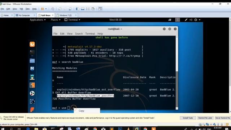
Task: Switch to Unity mode toolbar icon
Action: point(93,9)
